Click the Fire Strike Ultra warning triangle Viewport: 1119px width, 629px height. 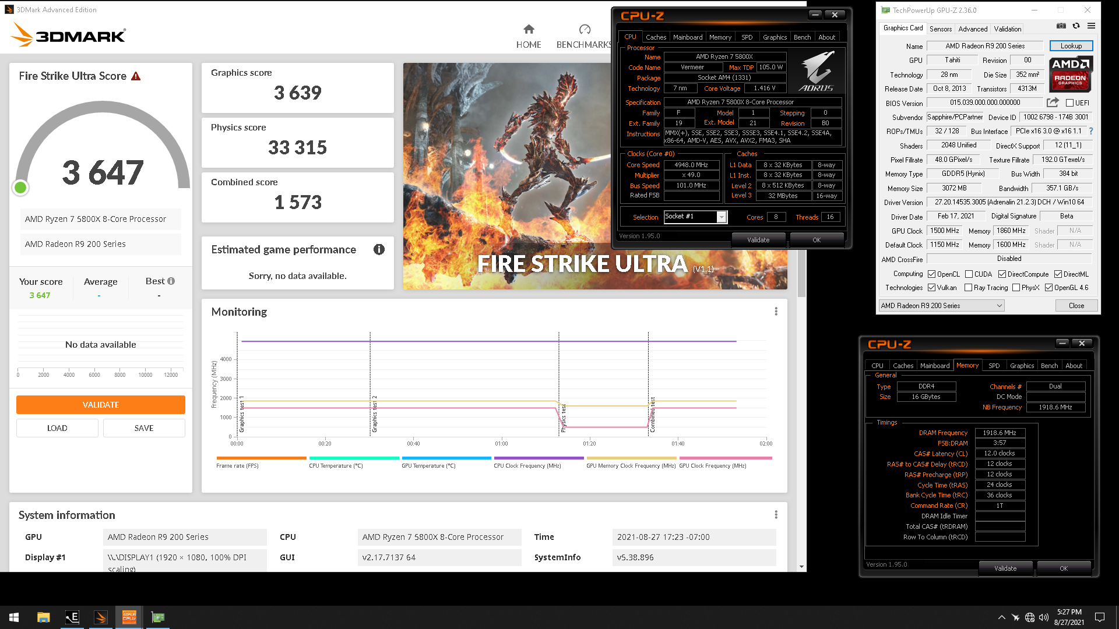[136, 76]
